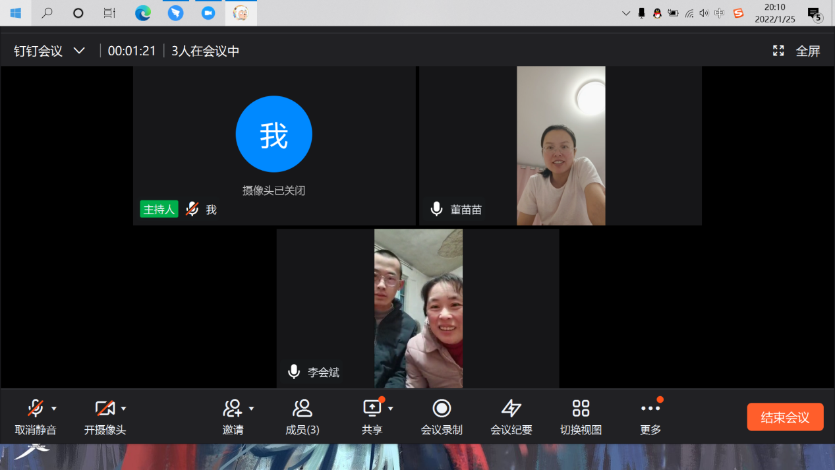Viewport: 835px width, 470px height.
Task: Select the 董苗苗 name label
Action: pyautogui.click(x=466, y=210)
